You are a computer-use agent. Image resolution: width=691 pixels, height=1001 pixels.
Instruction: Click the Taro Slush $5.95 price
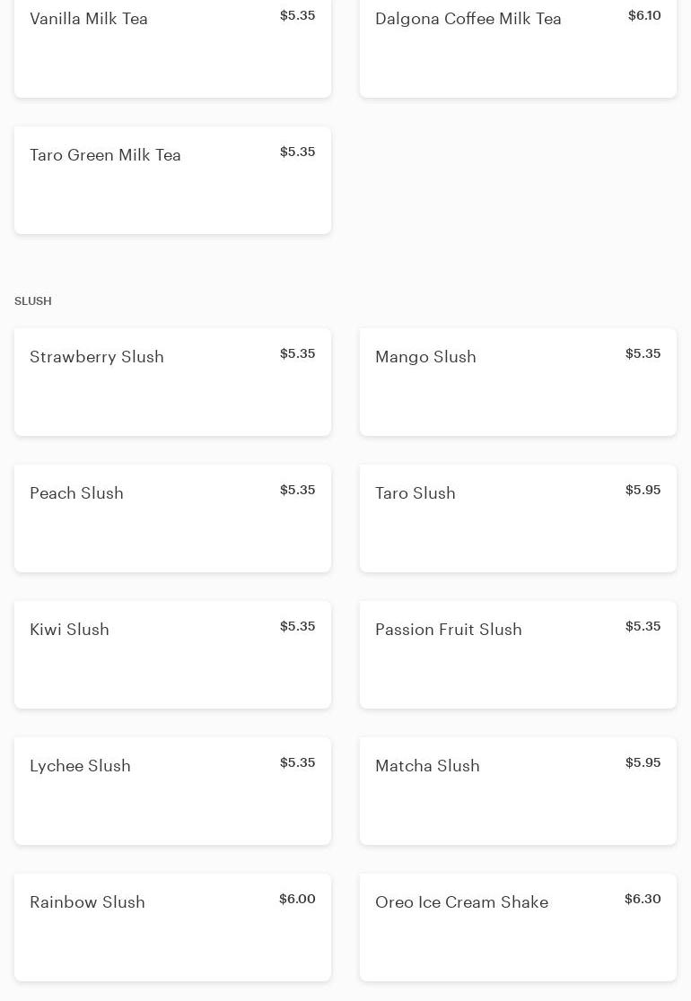click(x=643, y=490)
